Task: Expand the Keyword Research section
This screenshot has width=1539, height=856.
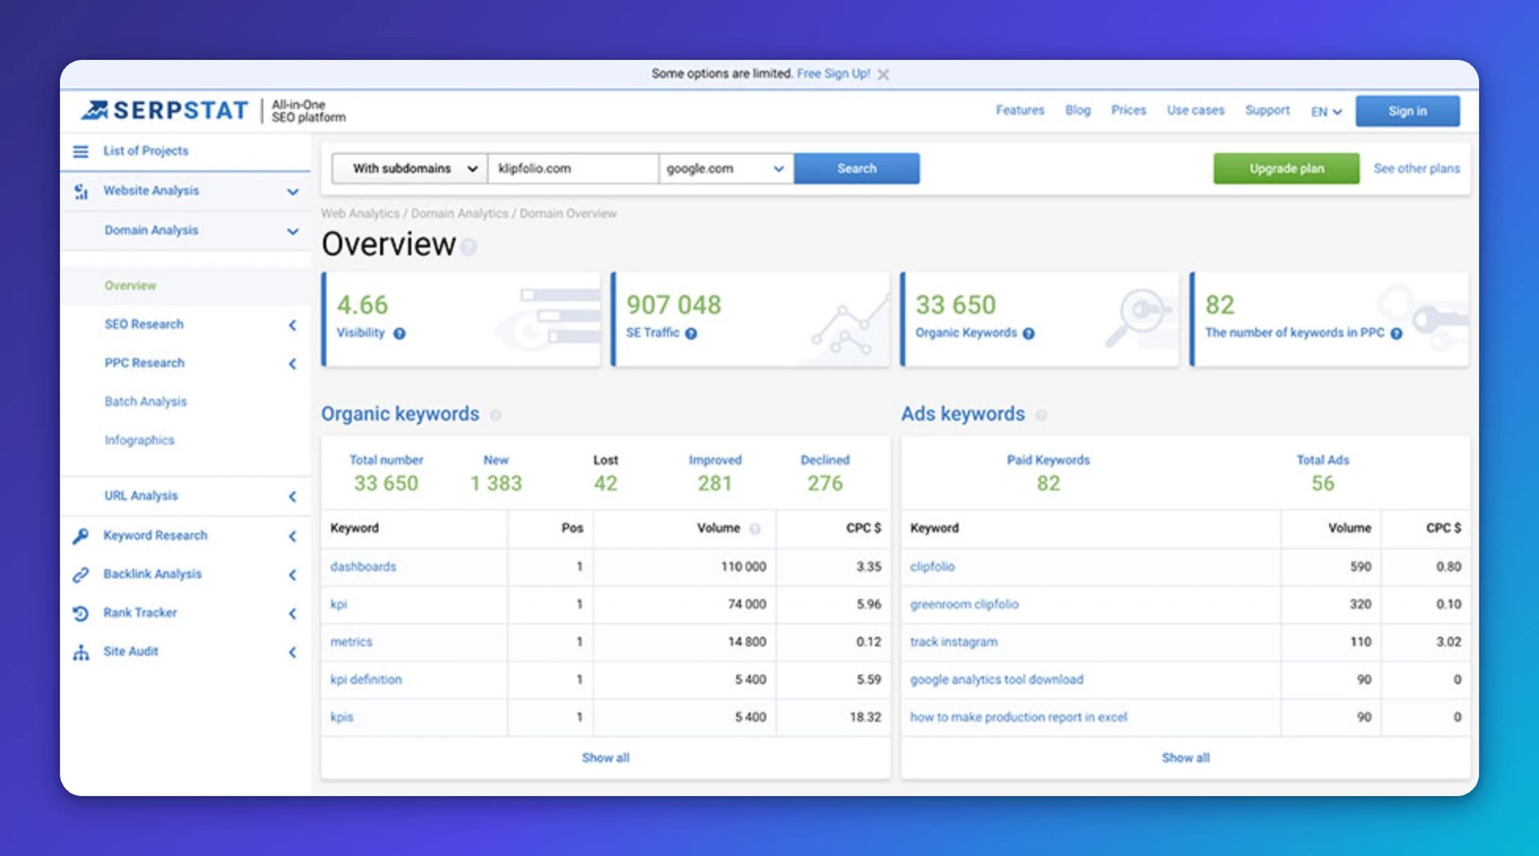Action: (293, 535)
